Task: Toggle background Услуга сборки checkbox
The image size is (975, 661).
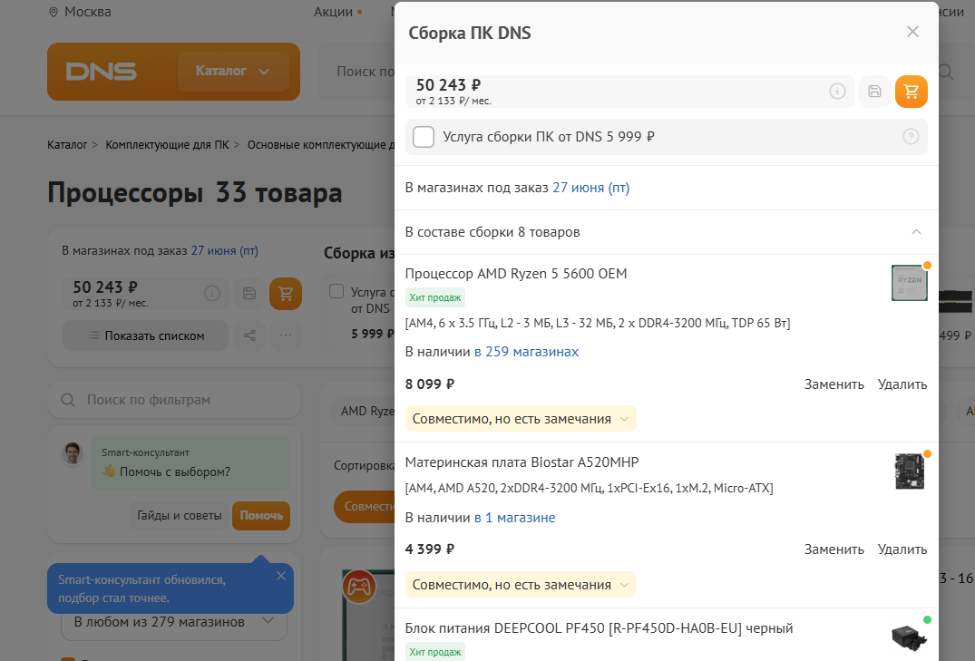Action: click(x=336, y=290)
